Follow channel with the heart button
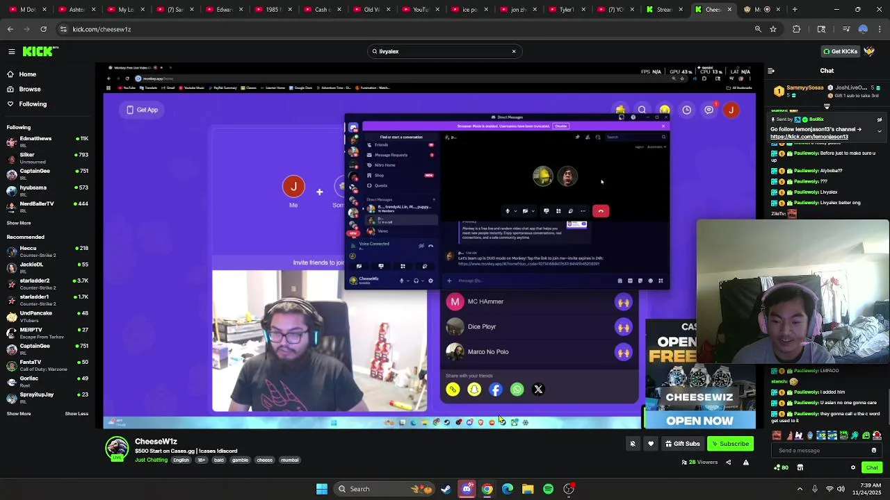Image resolution: width=890 pixels, height=500 pixels. [x=651, y=444]
